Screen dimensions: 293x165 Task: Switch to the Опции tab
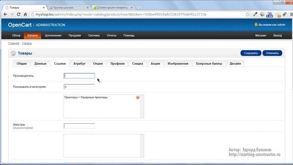coord(98,64)
